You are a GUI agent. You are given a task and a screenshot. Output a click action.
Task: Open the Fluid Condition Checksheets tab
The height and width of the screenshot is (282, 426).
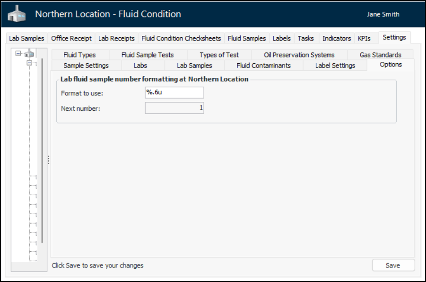181,39
